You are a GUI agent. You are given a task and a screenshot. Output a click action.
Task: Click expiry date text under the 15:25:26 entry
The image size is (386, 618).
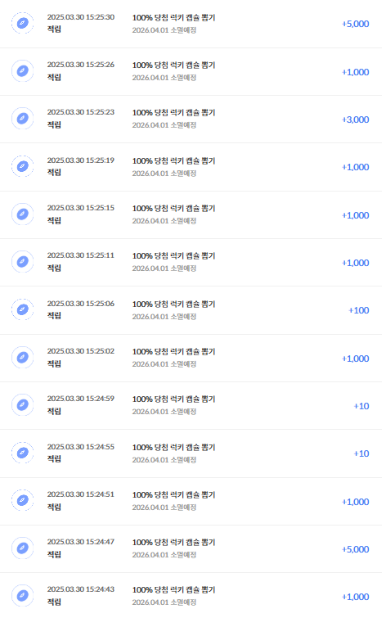164,78
